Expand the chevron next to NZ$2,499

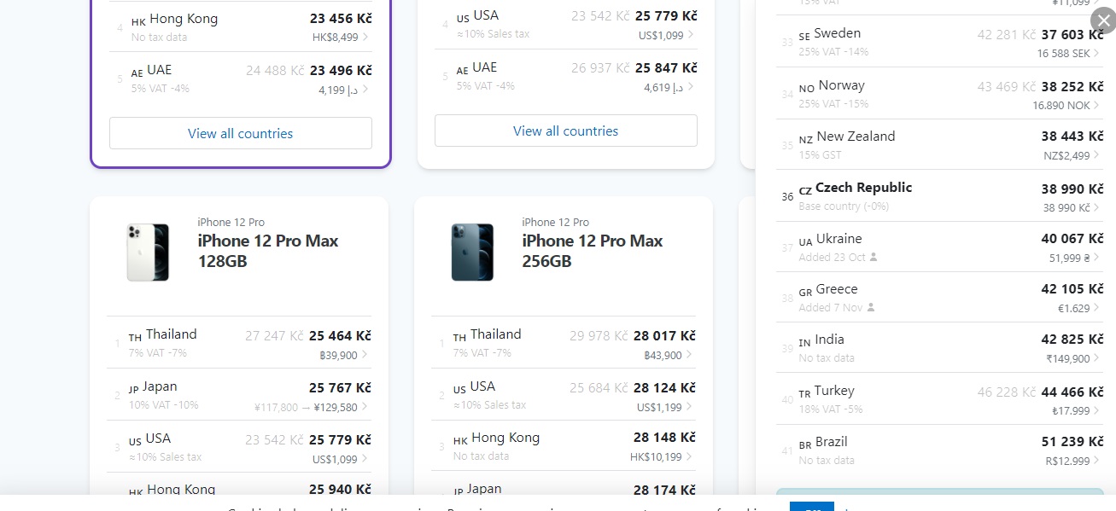coord(1097,155)
